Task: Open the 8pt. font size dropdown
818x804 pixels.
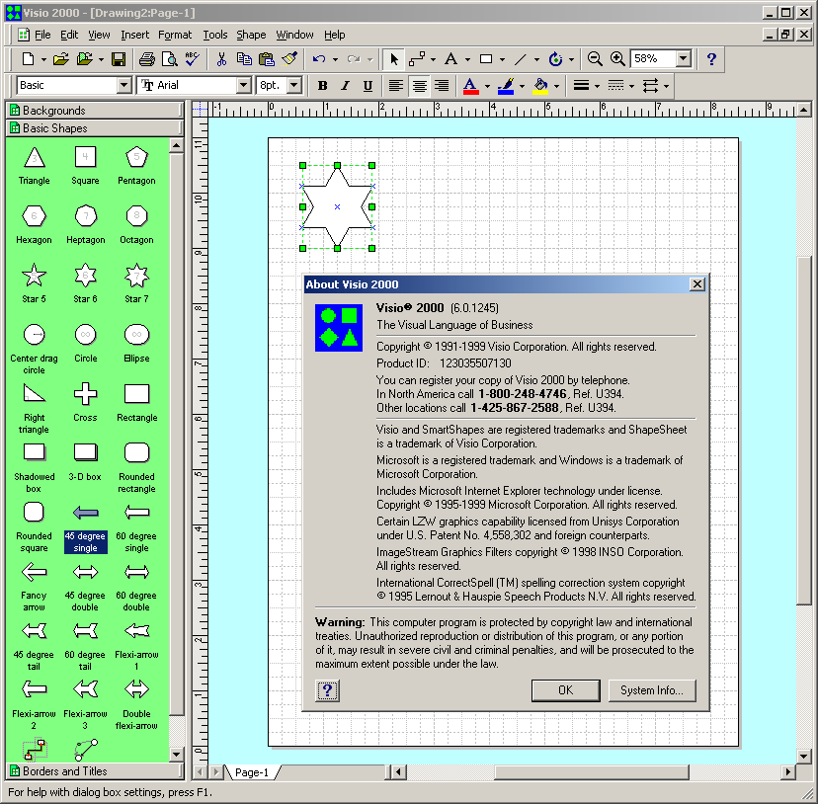Action: pyautogui.click(x=294, y=85)
